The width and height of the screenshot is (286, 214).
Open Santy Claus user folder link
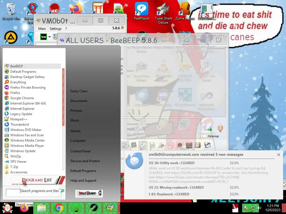pyautogui.click(x=79, y=91)
